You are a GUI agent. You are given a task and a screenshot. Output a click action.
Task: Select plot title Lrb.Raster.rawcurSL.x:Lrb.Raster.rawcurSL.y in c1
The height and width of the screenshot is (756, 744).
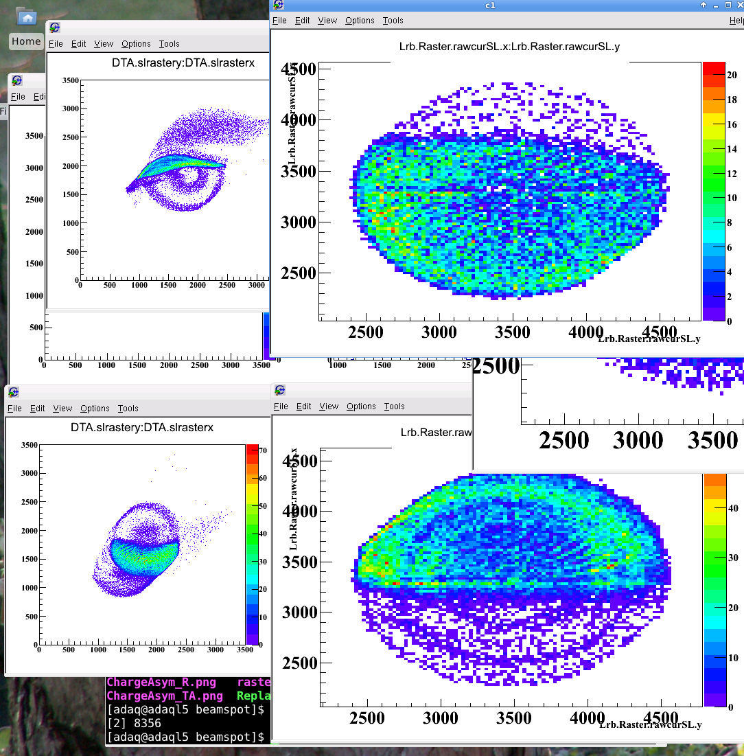(509, 47)
